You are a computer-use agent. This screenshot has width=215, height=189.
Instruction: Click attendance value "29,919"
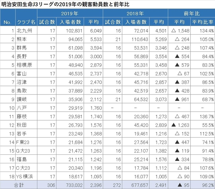coord(76,108)
